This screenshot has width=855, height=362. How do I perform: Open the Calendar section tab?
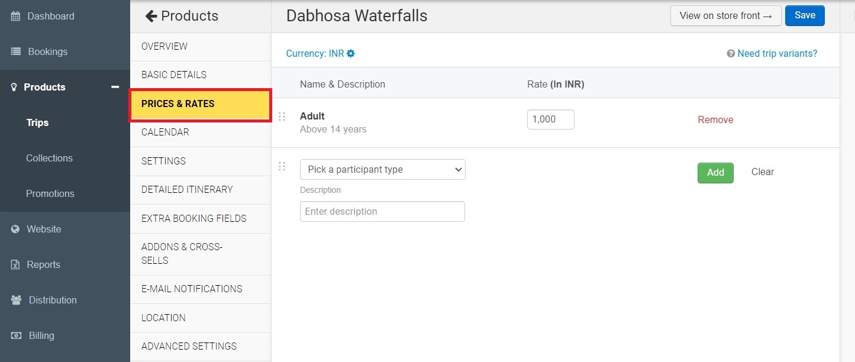[165, 132]
